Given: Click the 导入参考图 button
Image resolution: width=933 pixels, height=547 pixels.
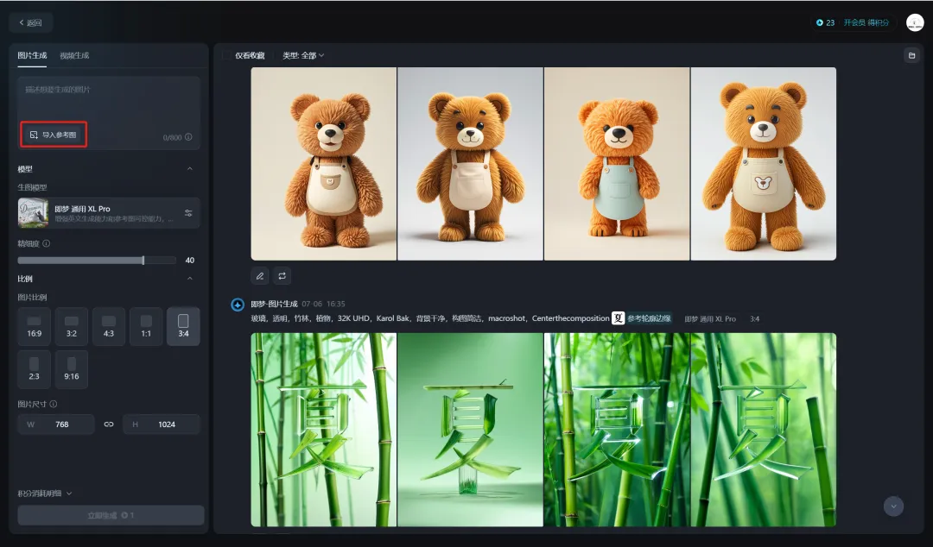Looking at the screenshot, I should [54, 135].
